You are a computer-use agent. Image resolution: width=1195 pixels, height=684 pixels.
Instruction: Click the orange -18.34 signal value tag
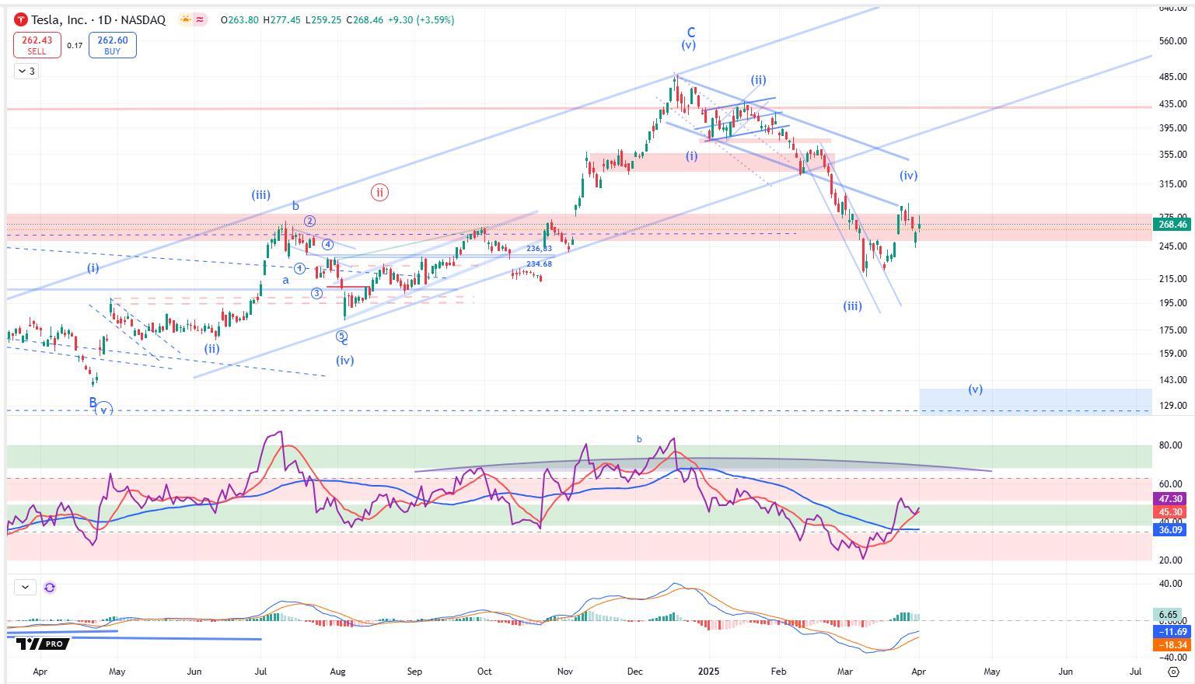point(1171,645)
